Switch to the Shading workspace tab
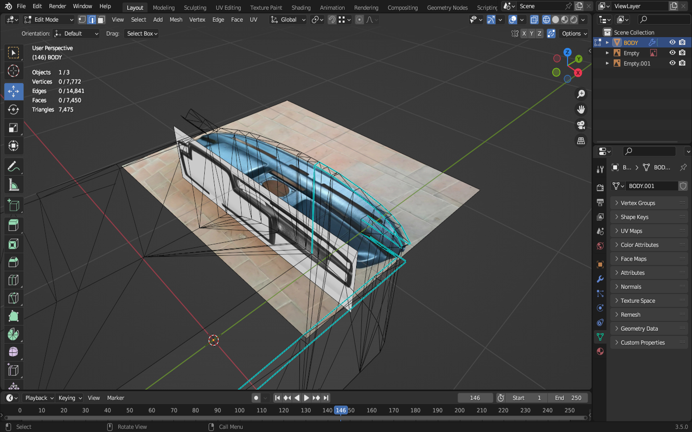The width and height of the screenshot is (692, 432). [301, 8]
